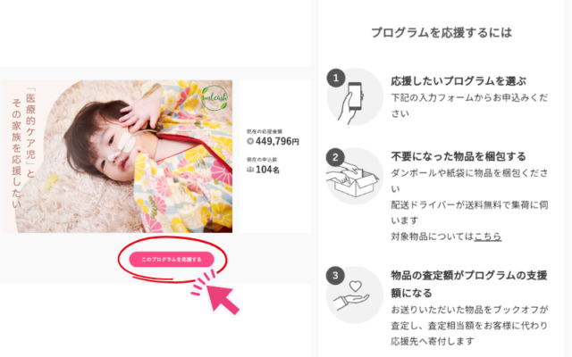Click the number 1 step badge

click(336, 78)
